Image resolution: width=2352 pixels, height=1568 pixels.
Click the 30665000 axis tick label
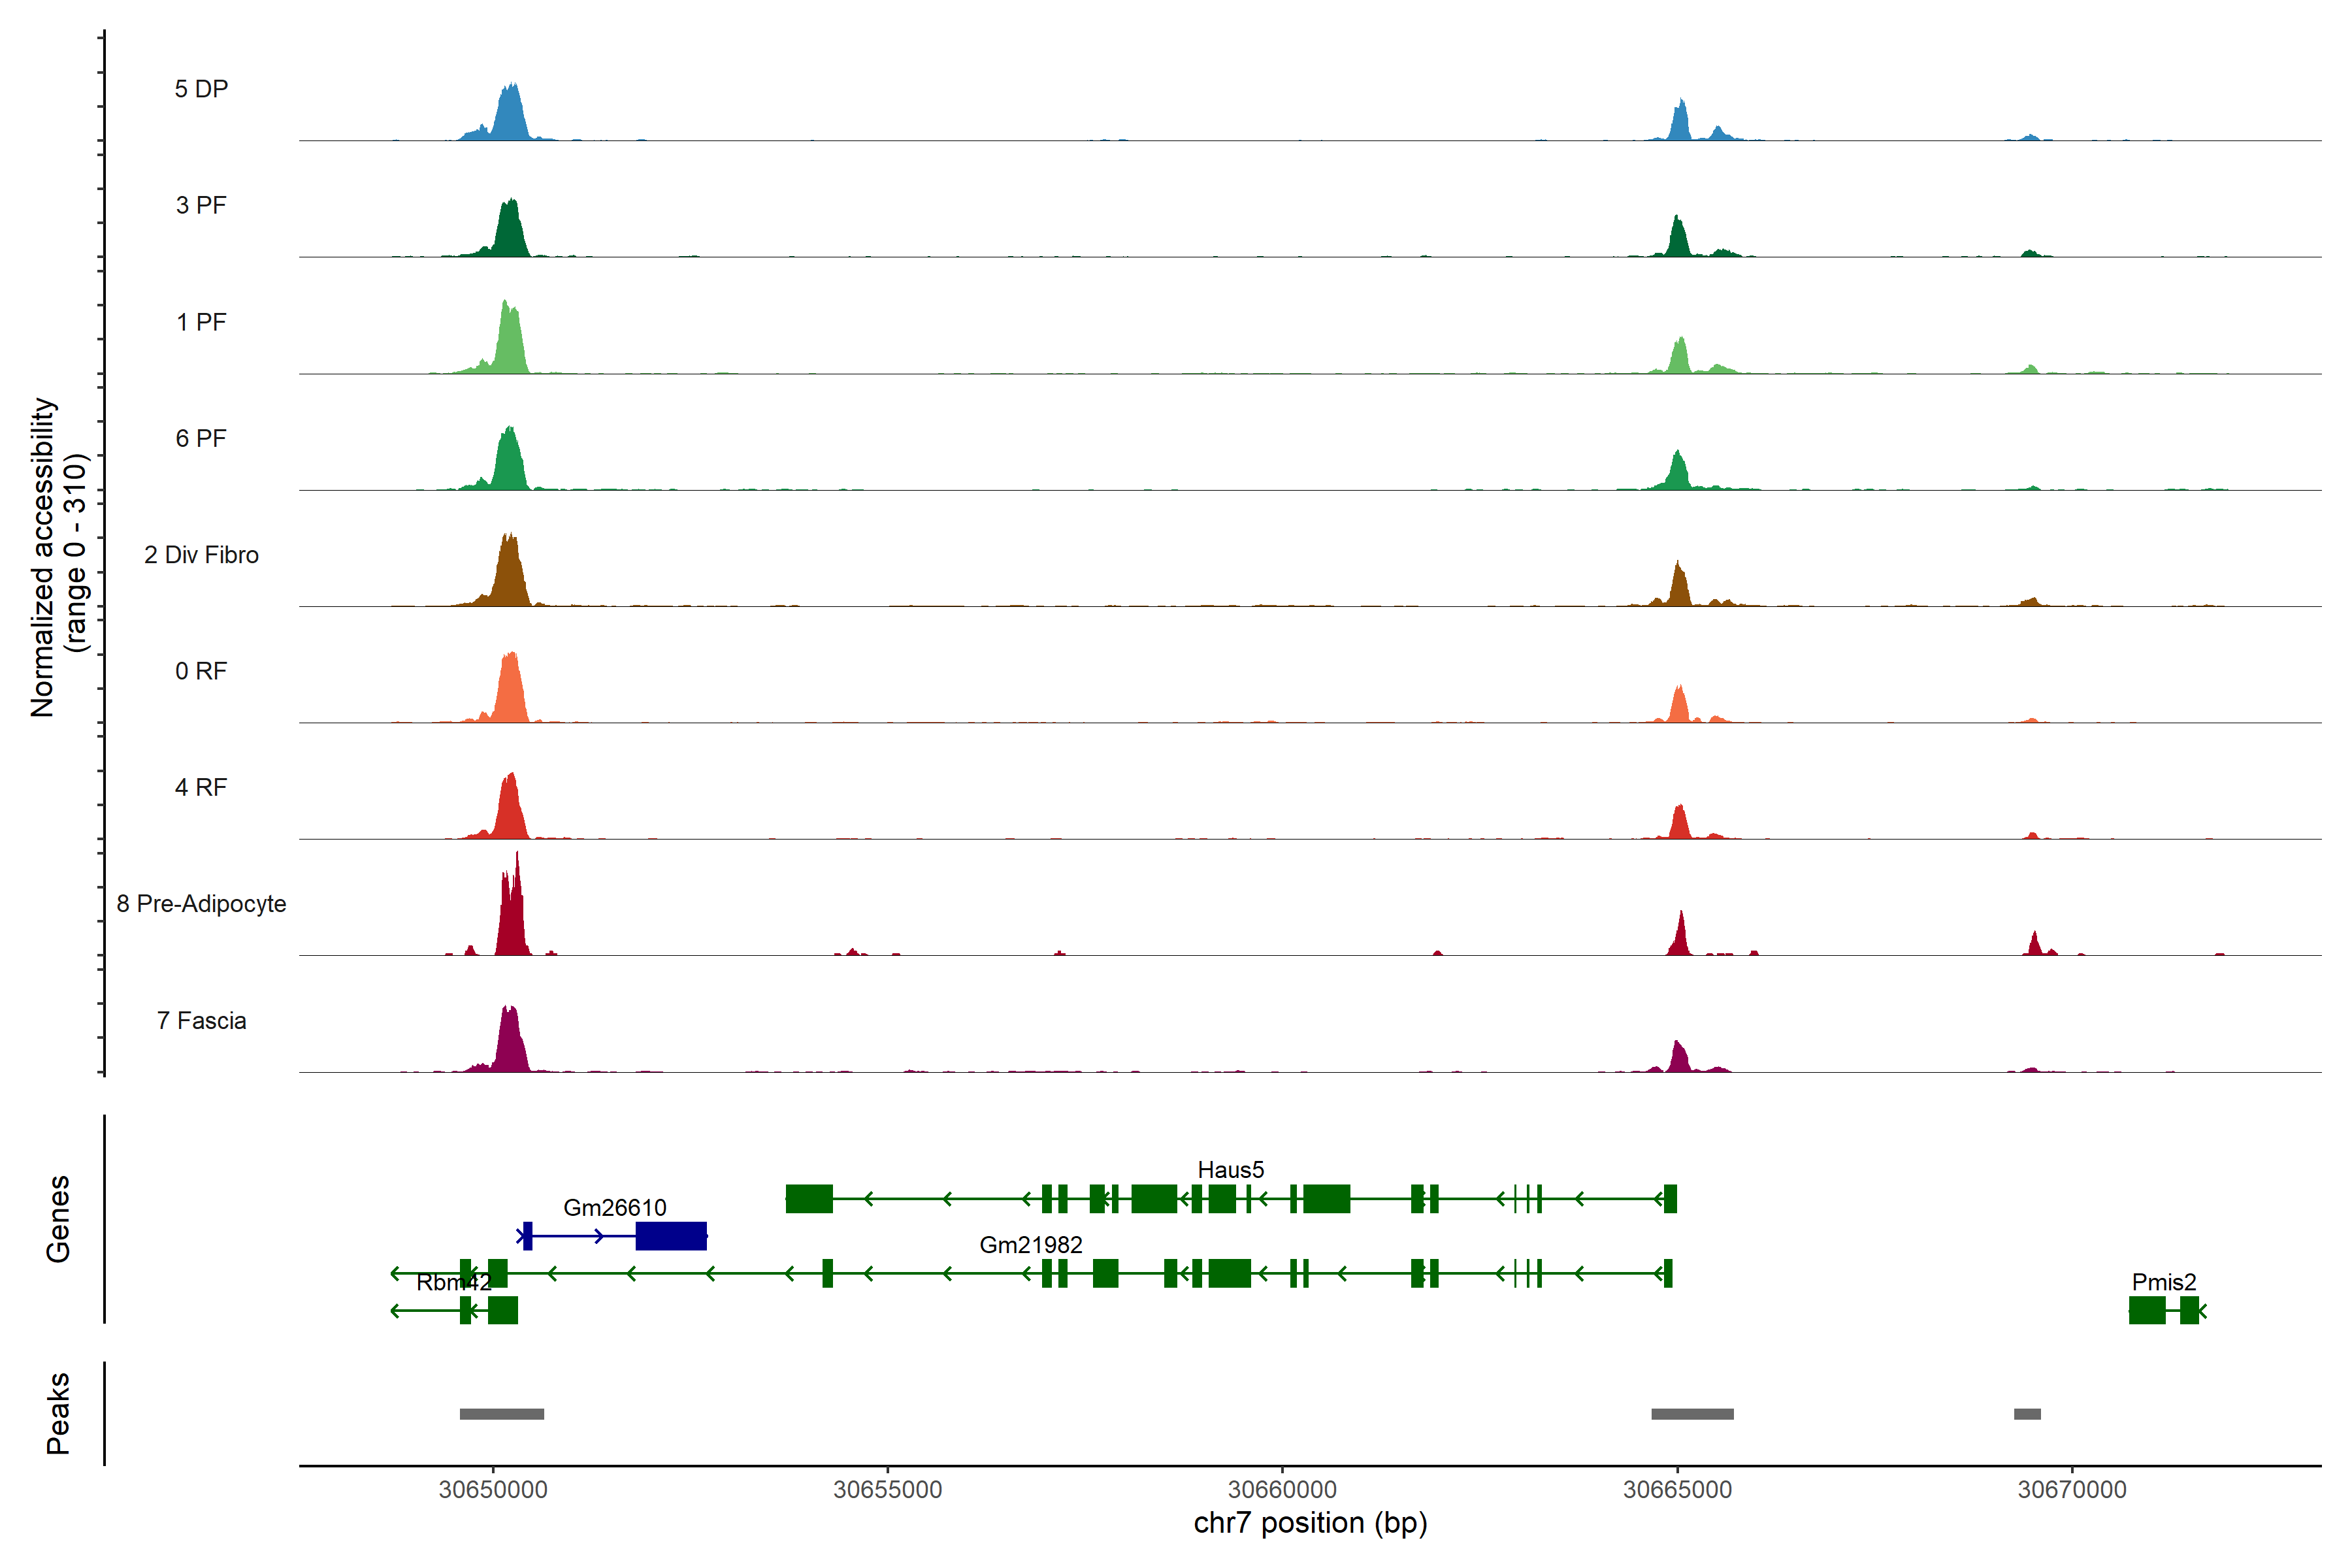[x=1677, y=1490]
